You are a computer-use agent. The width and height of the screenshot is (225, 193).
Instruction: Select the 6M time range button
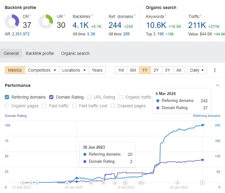click(133, 70)
